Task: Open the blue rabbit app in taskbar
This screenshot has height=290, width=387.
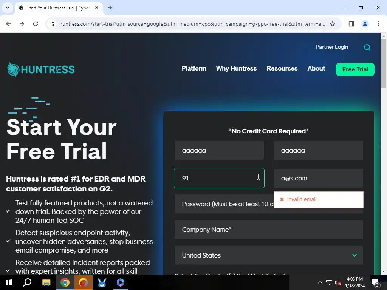Action: [102, 282]
